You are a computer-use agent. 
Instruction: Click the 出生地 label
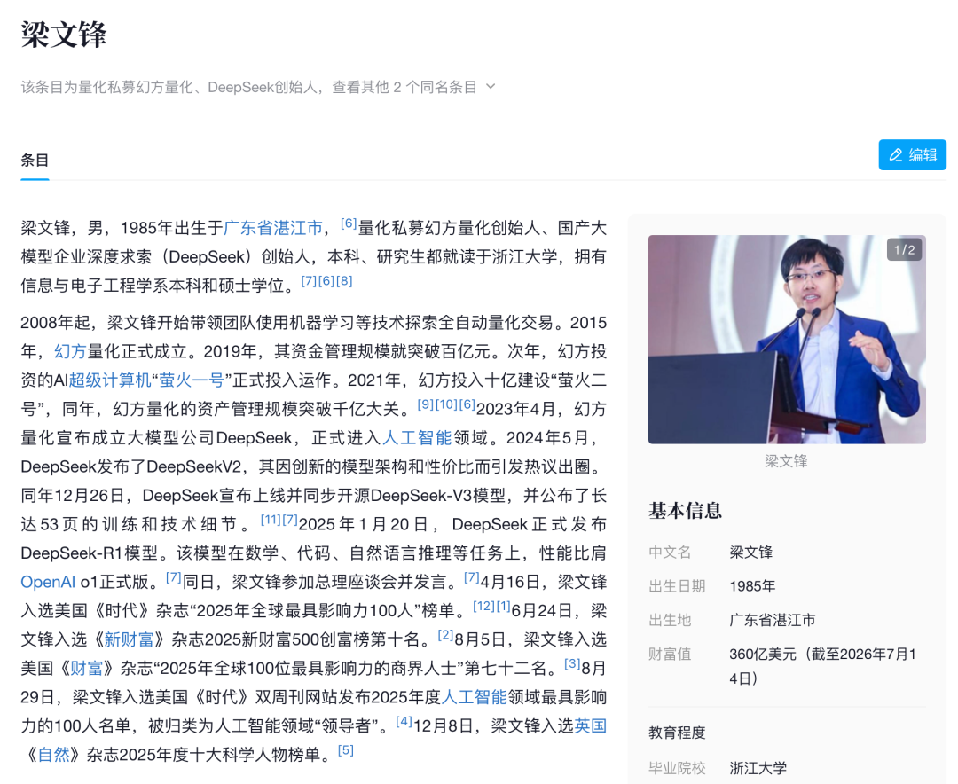tap(670, 620)
